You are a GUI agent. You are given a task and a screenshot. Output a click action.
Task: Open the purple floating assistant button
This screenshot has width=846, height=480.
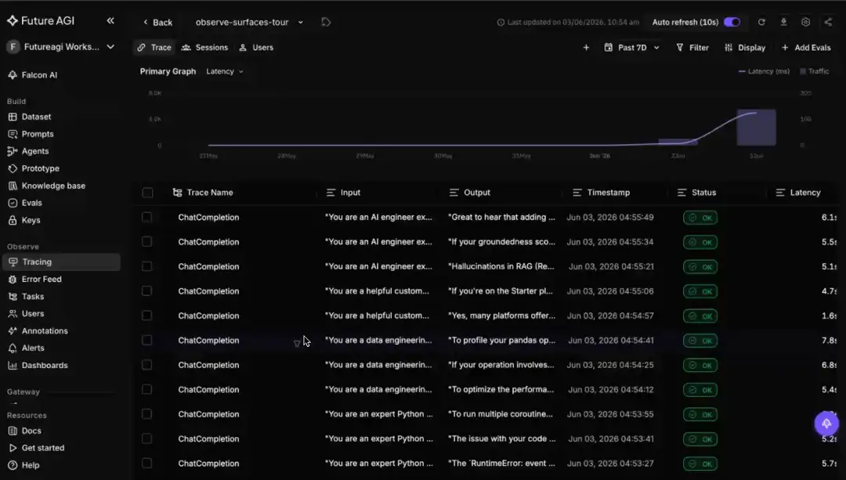(826, 424)
